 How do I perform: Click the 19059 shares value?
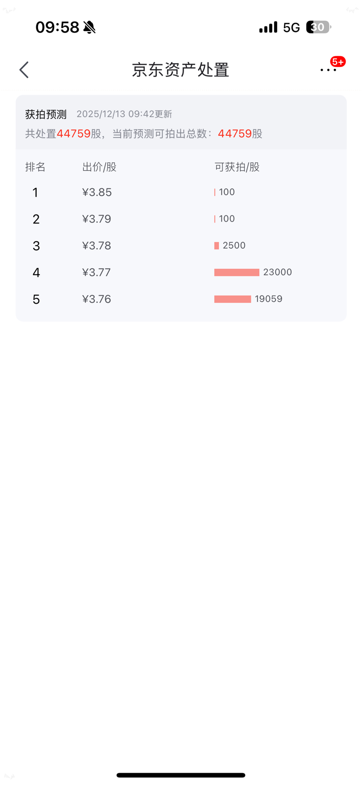click(x=268, y=299)
